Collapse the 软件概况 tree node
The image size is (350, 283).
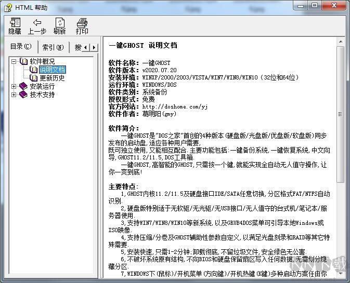click(x=14, y=61)
